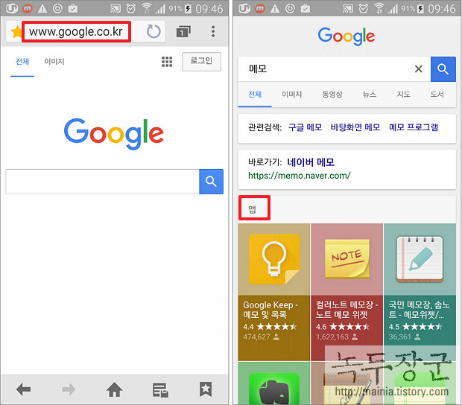Tap the 4.5 star rating for 솜노트

tap(416, 327)
